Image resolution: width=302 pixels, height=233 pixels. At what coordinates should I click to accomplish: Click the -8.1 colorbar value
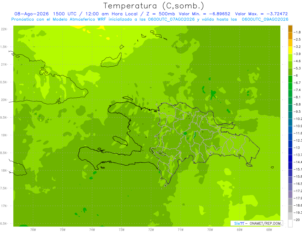click(297, 97)
